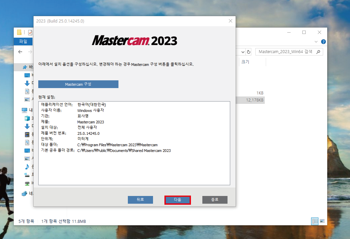Open the Pictures icon under This PC
Screen dimensions: 350x239
(27, 159)
